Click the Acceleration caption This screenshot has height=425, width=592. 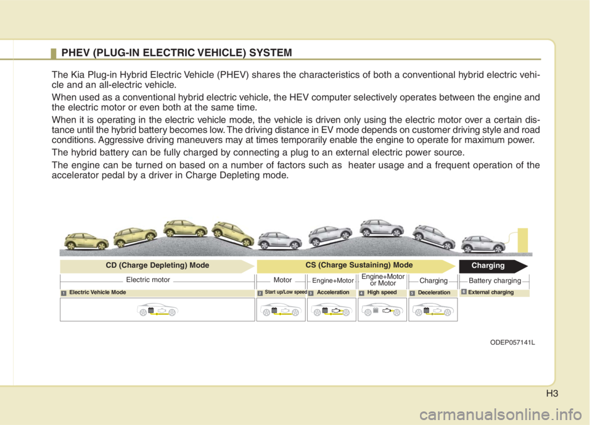tap(333, 292)
